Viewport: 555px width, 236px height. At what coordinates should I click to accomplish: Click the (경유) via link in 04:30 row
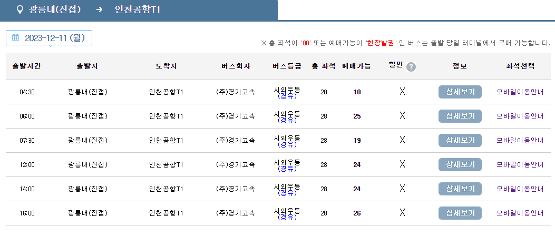coord(287,96)
